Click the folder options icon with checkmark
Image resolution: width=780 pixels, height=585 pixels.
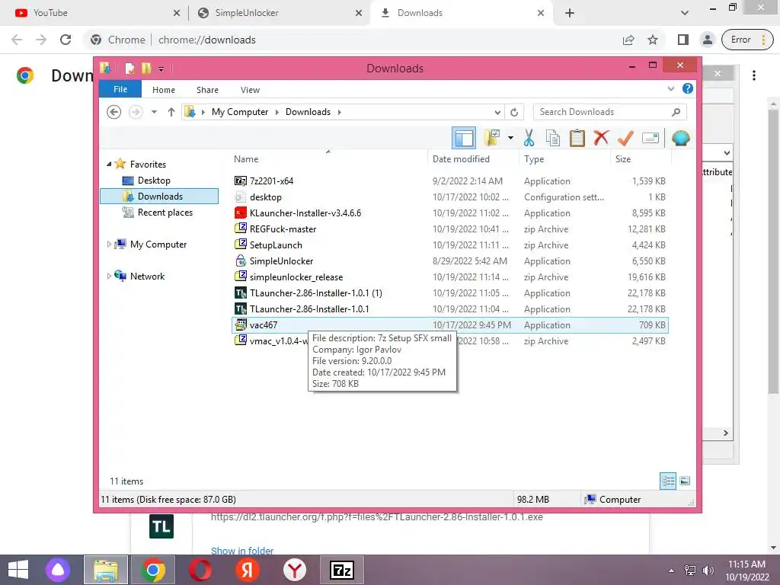click(x=492, y=138)
